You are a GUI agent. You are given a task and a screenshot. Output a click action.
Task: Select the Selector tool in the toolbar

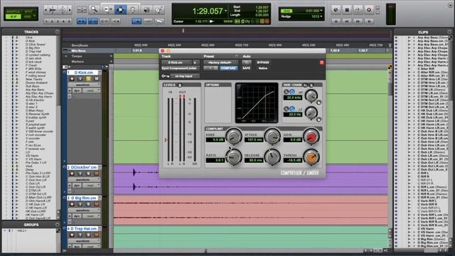(120, 9)
